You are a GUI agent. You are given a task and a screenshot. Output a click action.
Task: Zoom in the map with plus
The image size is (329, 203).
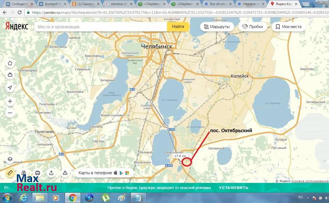pos(10,101)
